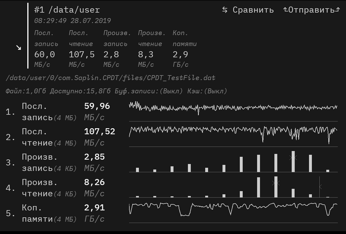Click the Буф.записи:(Выкл) write buffer setting
346x234 pixels.
pyautogui.click(x=148, y=91)
